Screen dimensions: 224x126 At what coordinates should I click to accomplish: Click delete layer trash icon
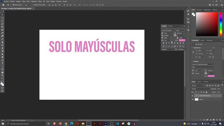click(x=220, y=120)
